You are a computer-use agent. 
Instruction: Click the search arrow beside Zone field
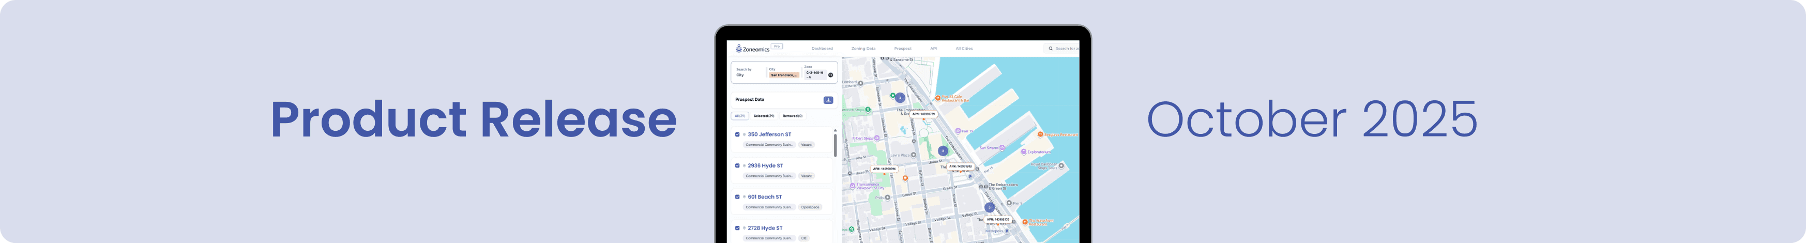coord(831,75)
